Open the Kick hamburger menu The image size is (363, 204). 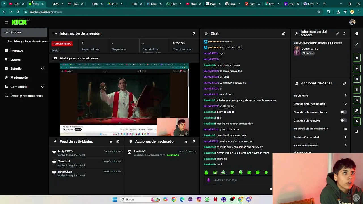(x=6, y=22)
